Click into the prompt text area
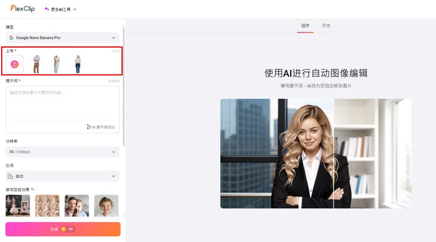436x242 pixels. click(62, 104)
